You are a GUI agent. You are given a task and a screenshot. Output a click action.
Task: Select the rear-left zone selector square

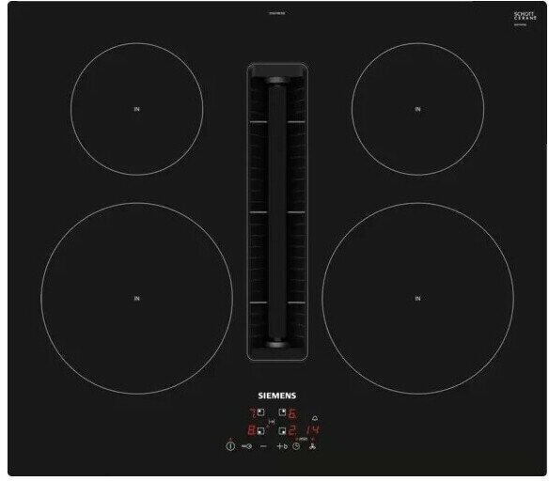click(x=260, y=412)
